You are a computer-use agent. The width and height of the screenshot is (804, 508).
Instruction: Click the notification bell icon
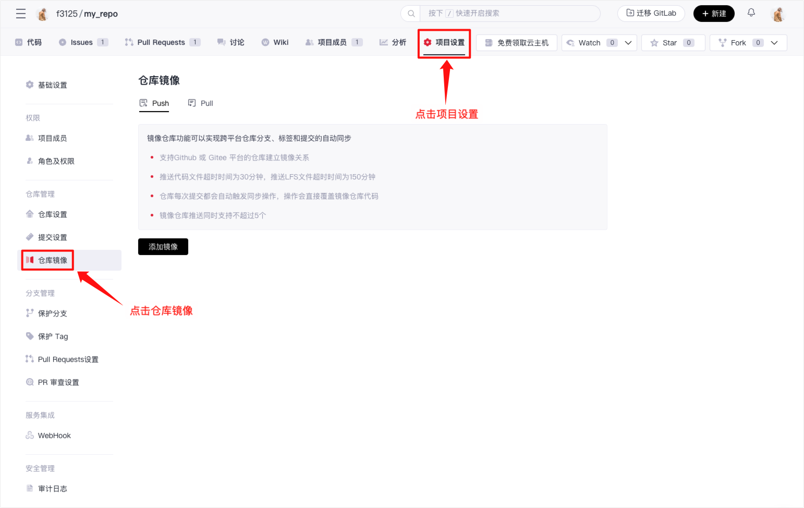(x=751, y=13)
